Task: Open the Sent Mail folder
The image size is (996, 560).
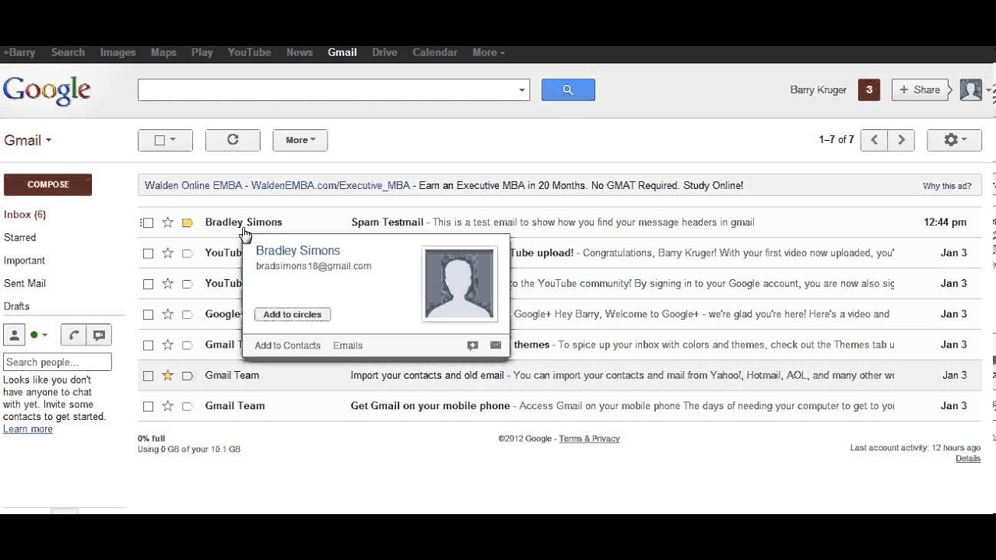Action: click(25, 283)
